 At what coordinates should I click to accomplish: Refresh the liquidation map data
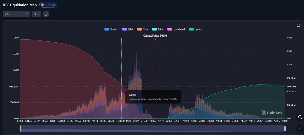click(x=46, y=14)
